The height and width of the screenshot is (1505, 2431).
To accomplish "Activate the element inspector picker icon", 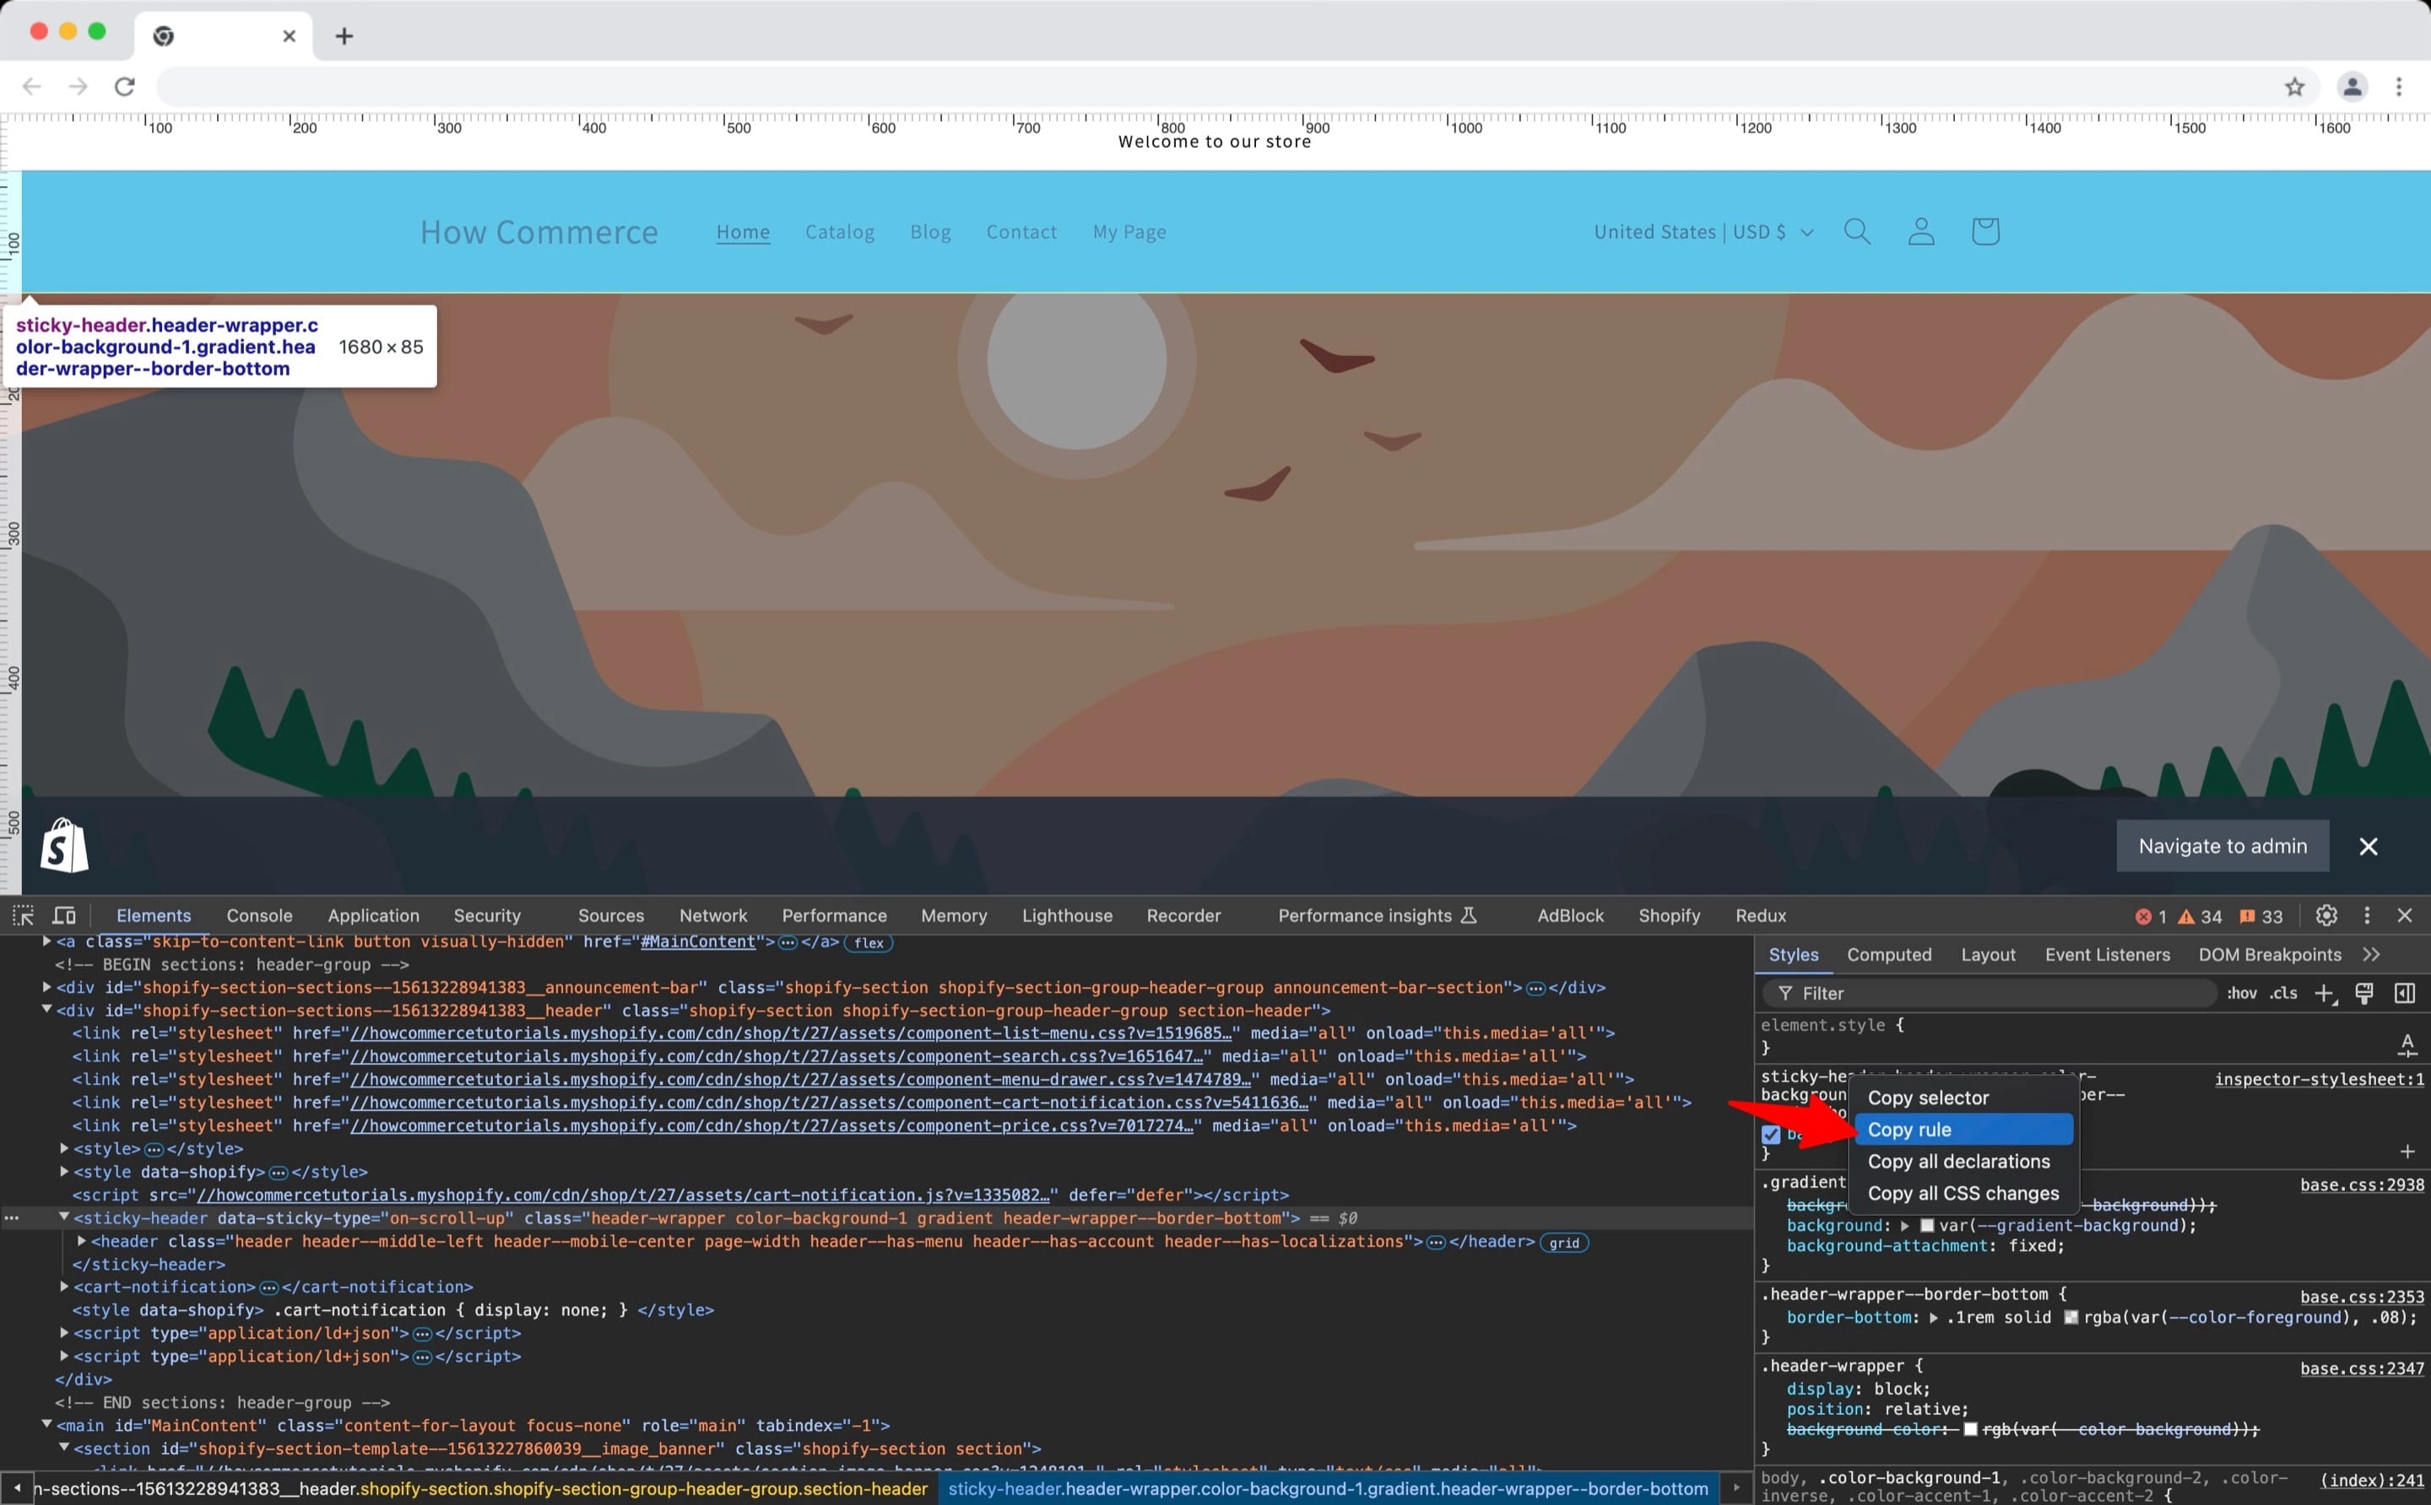I will pos(23,914).
